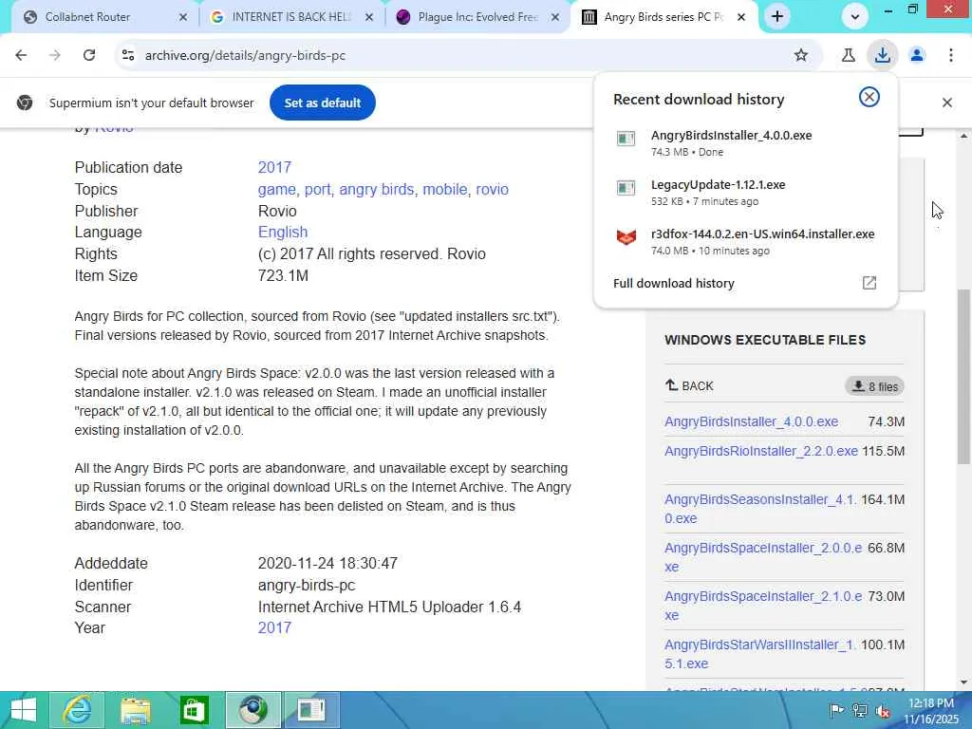Open the 2017 publication date link
This screenshot has width=972, height=729.
(274, 167)
